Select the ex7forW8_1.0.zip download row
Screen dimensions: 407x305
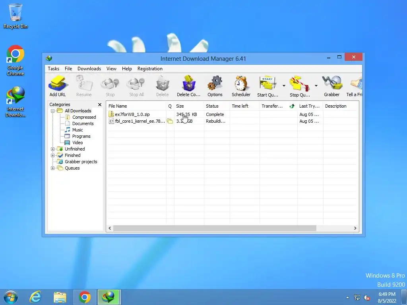tap(233, 114)
